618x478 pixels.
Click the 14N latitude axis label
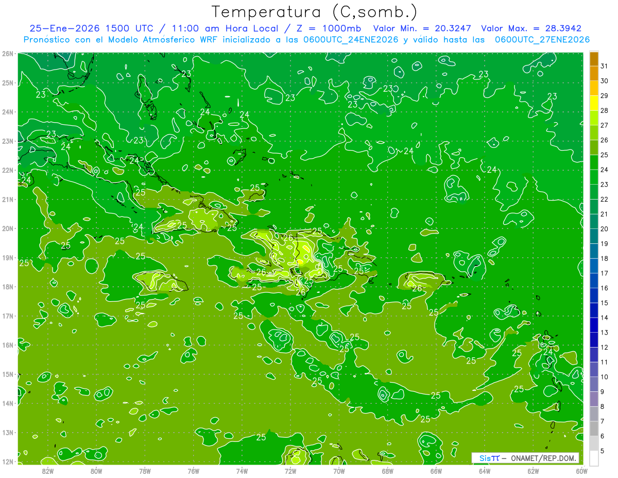tap(7, 403)
